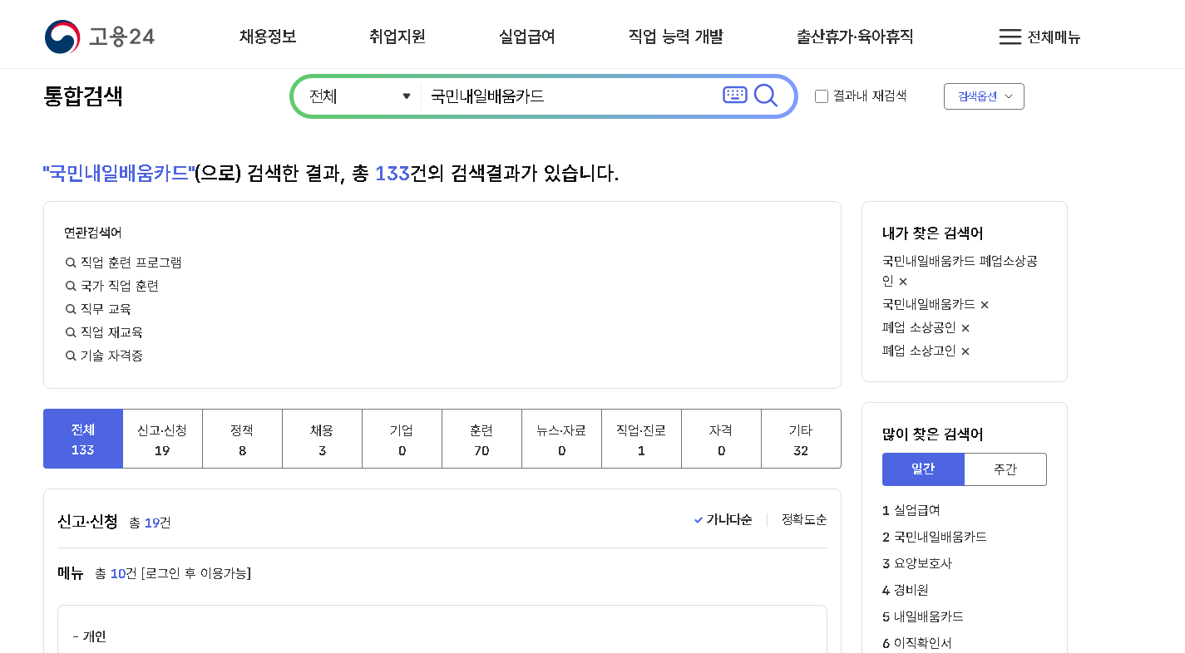Expand the 검색옵션 dropdown
The width and height of the screenshot is (1185, 653).
pos(984,96)
